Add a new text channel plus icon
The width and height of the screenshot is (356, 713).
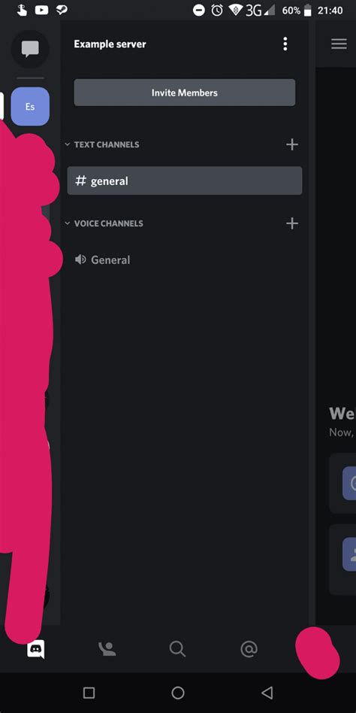pyautogui.click(x=292, y=144)
